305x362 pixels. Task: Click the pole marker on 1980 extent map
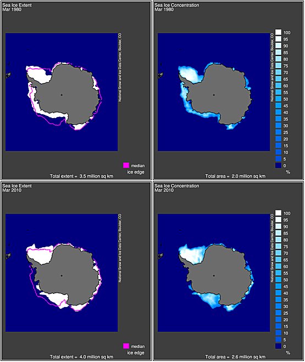point(62,94)
